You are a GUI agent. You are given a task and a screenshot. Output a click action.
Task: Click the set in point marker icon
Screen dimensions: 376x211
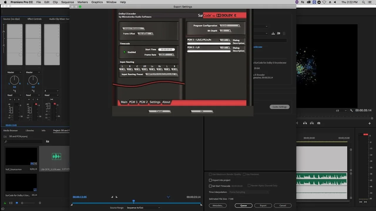112,197
